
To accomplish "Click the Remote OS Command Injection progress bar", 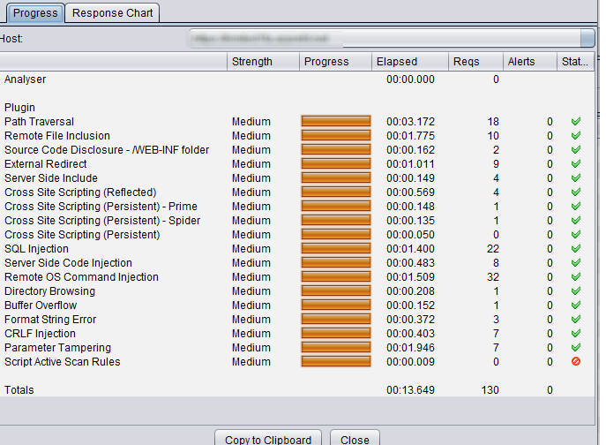I will pyautogui.click(x=336, y=277).
